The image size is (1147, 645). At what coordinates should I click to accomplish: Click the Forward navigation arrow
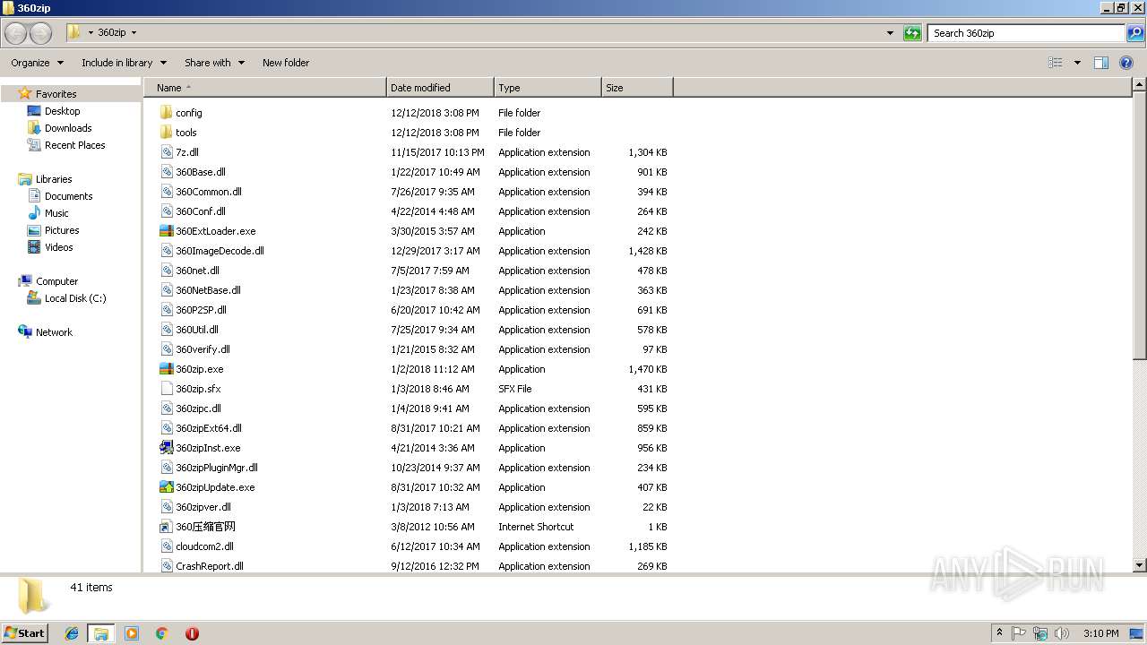pos(41,33)
